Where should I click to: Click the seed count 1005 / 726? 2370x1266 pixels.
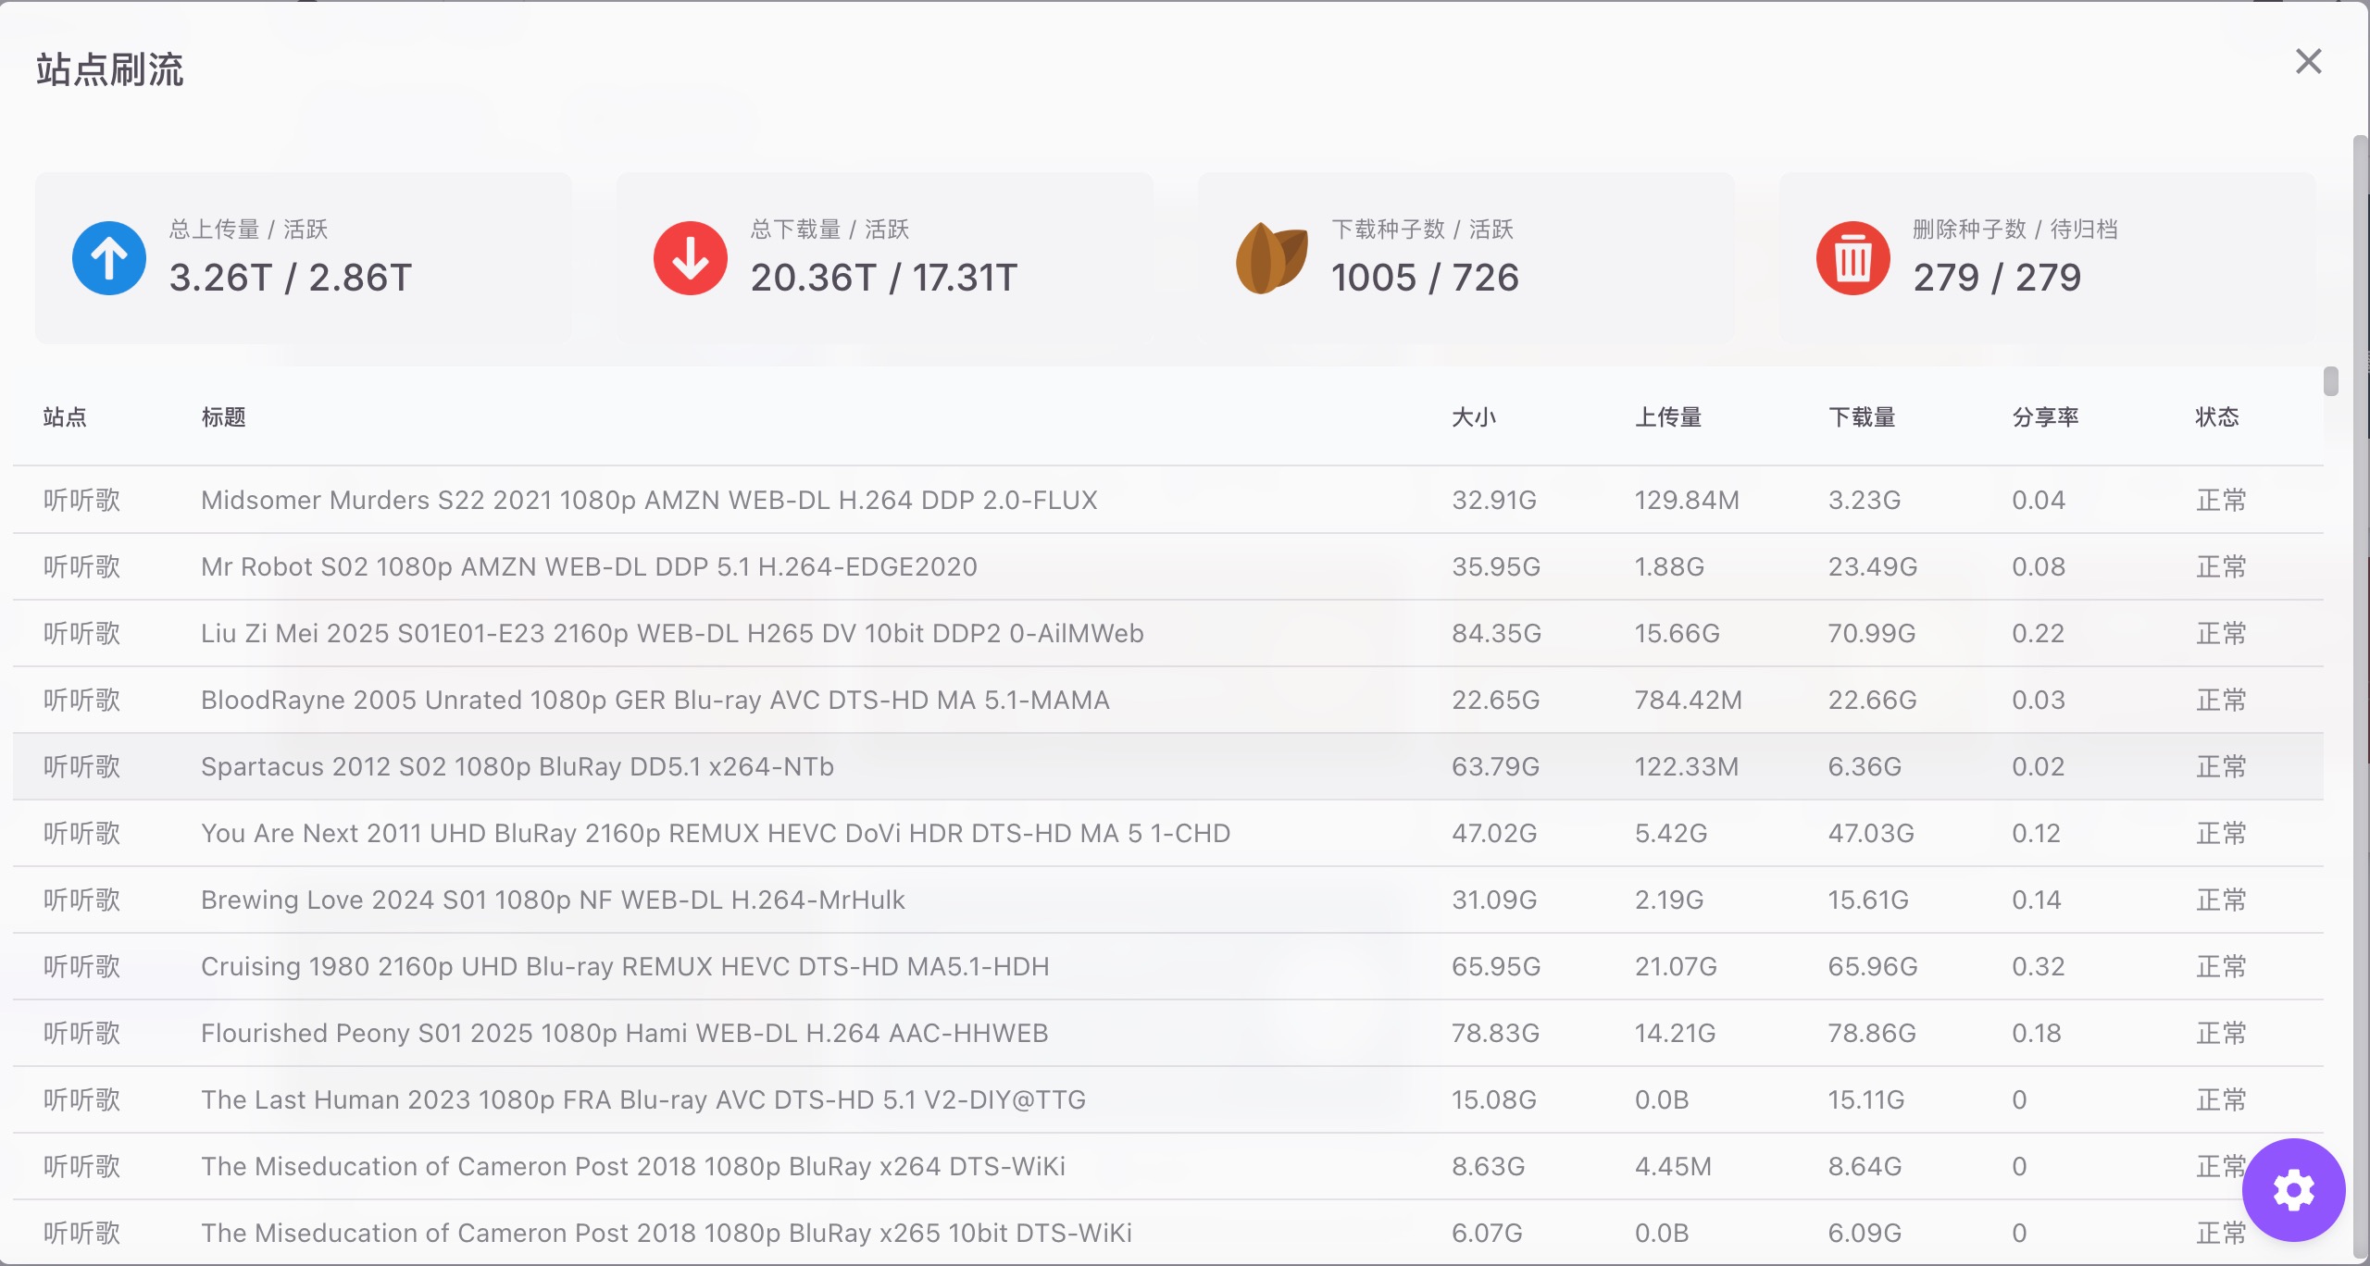1425,278
